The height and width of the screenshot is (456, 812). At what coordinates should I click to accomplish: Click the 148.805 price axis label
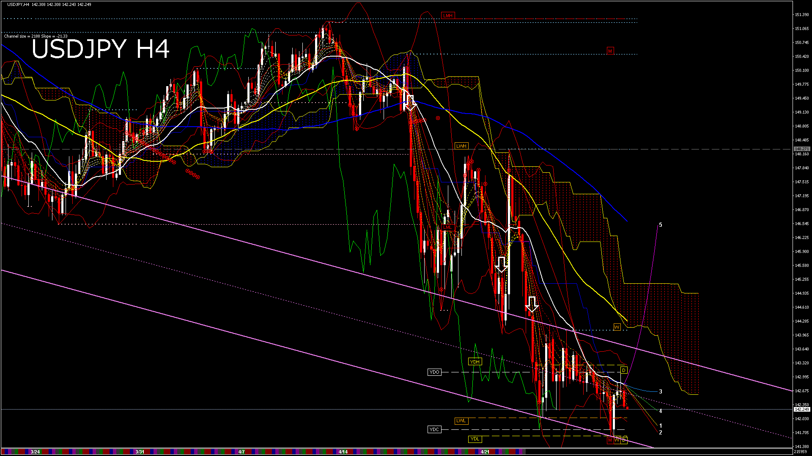point(801,126)
